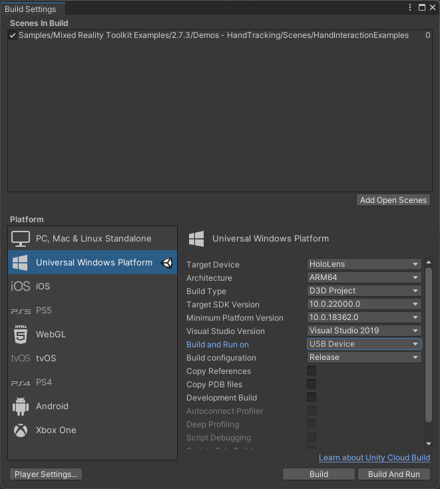The width and height of the screenshot is (440, 489).
Task: Maximize the Build Settings window
Action: (x=422, y=7)
